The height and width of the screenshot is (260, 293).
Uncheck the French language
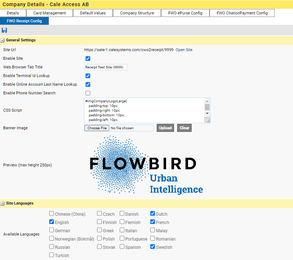click(x=153, y=222)
